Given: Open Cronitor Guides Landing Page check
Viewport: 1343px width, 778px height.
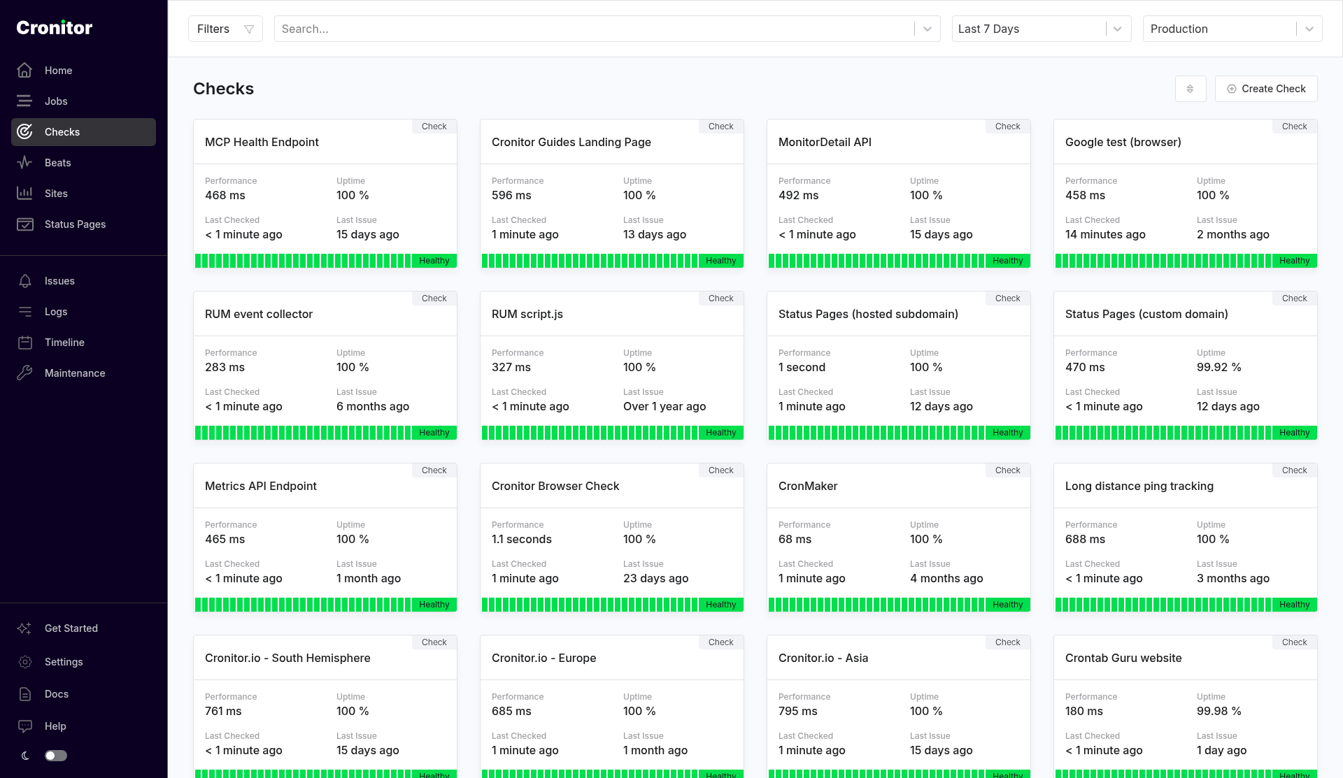Looking at the screenshot, I should point(571,142).
